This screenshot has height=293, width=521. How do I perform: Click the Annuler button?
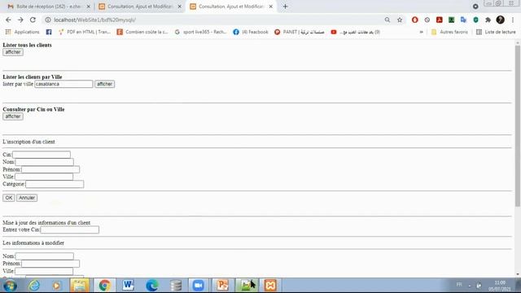(x=27, y=198)
